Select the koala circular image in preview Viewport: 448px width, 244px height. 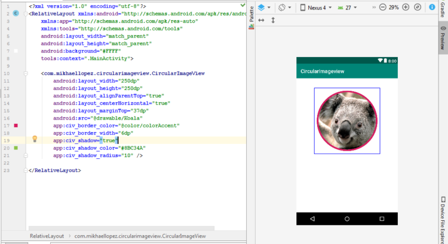tap(347, 121)
